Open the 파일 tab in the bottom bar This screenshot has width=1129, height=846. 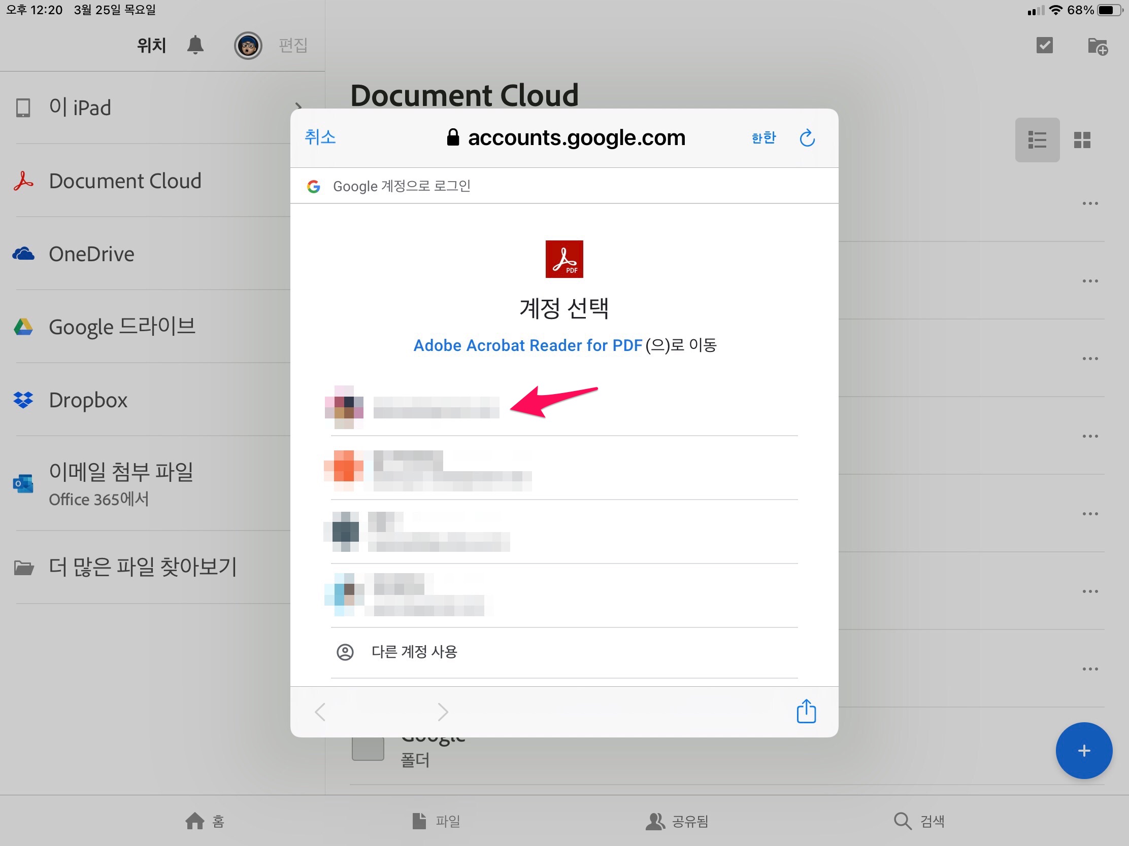coord(437,821)
